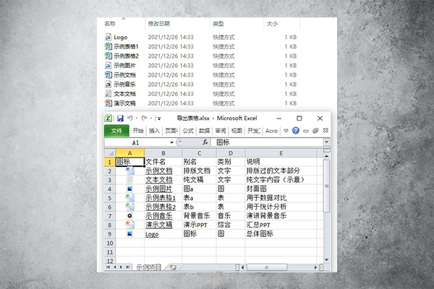Select column E header

tap(281, 153)
